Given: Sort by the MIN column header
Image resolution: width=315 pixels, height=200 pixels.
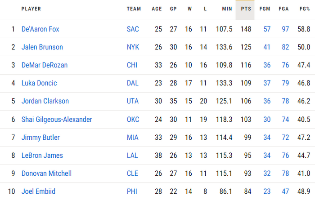Looking at the screenshot, I should (x=227, y=9).
